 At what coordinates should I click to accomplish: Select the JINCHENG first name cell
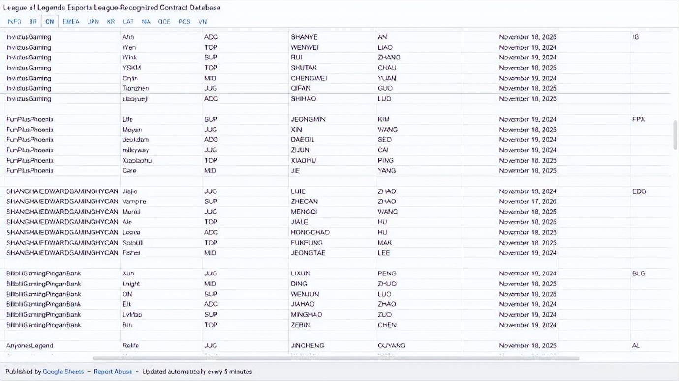(333, 346)
